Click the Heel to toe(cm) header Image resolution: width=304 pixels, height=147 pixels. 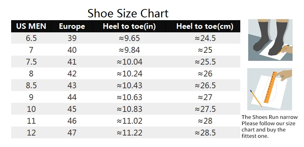coord(205,26)
